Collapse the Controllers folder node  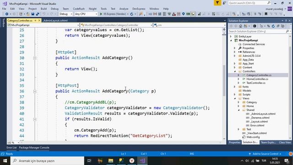[x=235, y=71]
